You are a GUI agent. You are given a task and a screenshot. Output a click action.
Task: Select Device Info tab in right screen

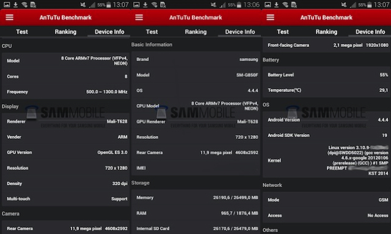click(x=370, y=32)
